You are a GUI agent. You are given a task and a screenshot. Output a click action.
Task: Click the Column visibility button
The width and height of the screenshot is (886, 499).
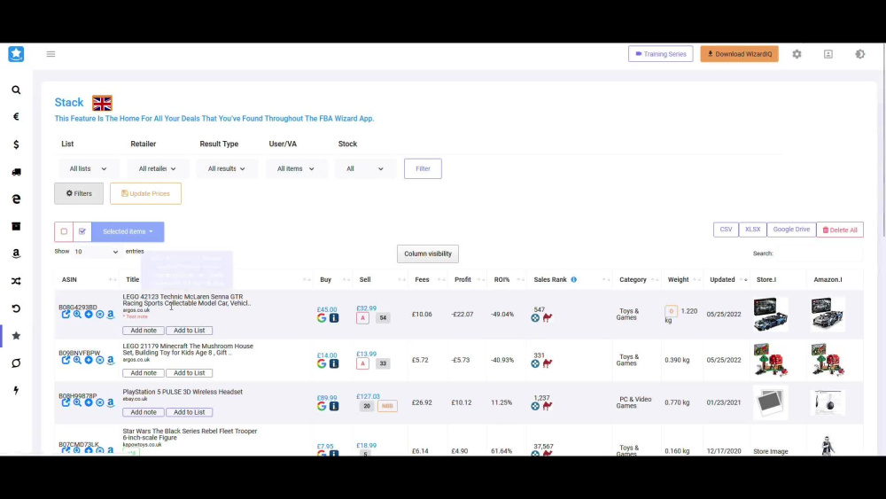[428, 253]
